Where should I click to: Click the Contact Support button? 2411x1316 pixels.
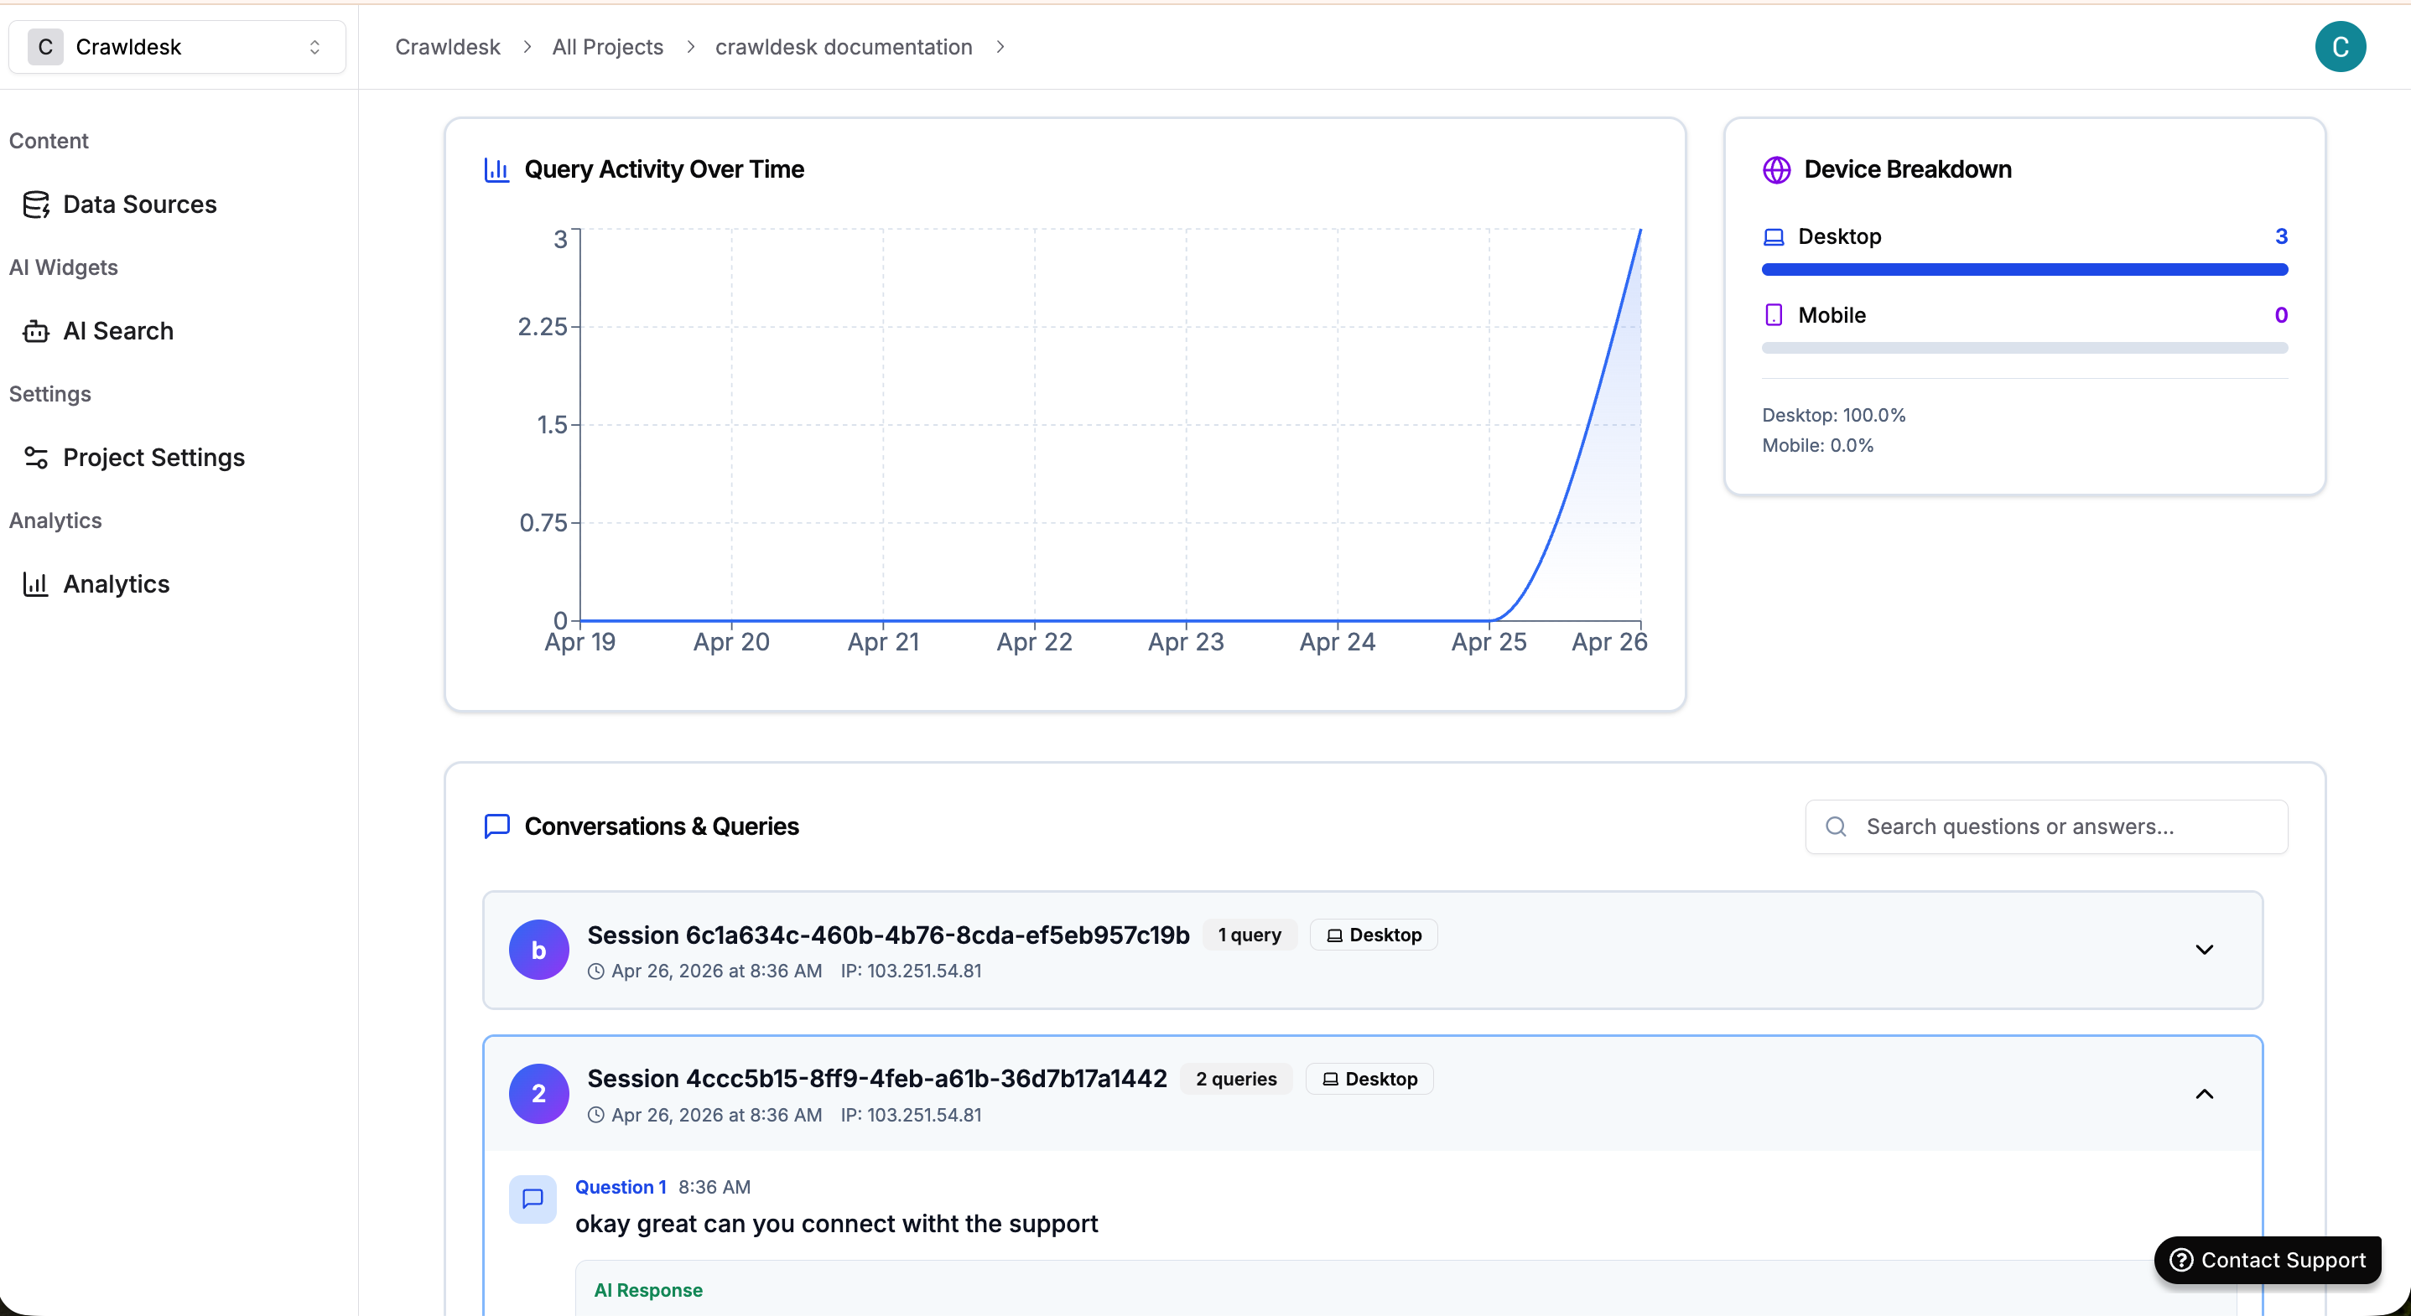tap(2267, 1260)
